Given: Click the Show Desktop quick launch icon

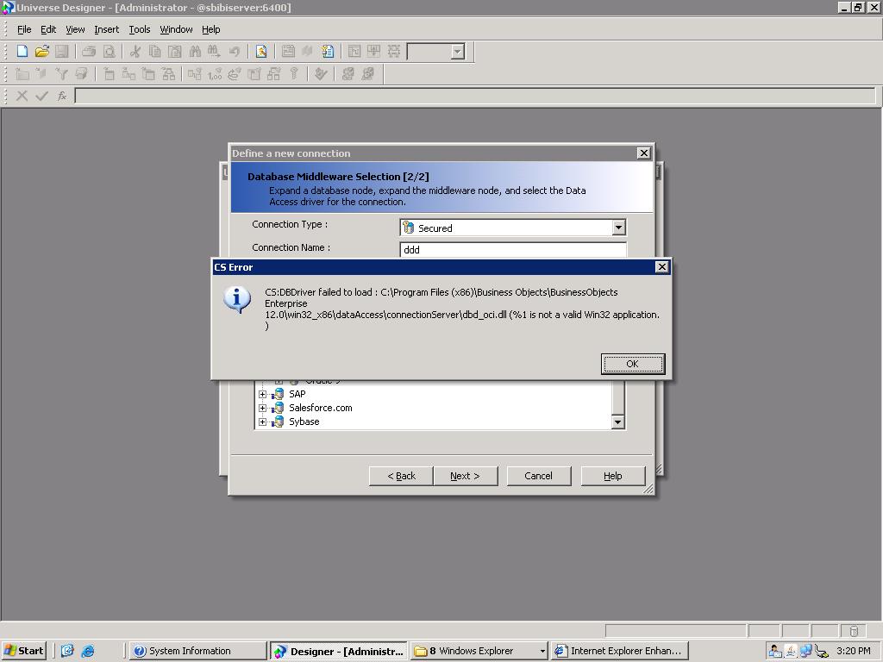Looking at the screenshot, I should pos(67,651).
